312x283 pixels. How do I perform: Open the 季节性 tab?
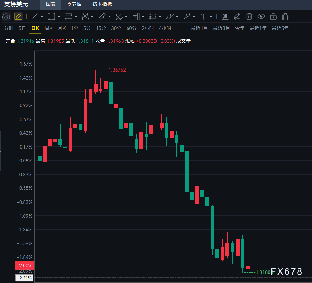click(x=74, y=4)
